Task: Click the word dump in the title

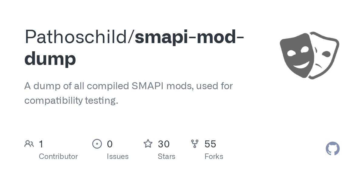Action: pos(50,59)
